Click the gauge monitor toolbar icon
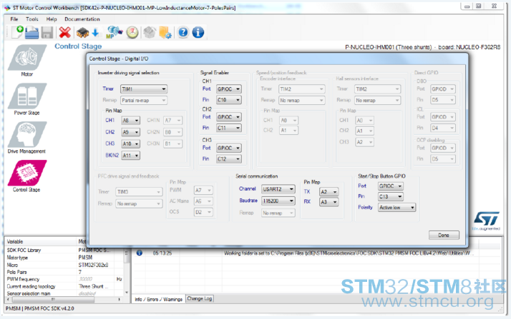This screenshot has width=511, height=319. click(132, 33)
